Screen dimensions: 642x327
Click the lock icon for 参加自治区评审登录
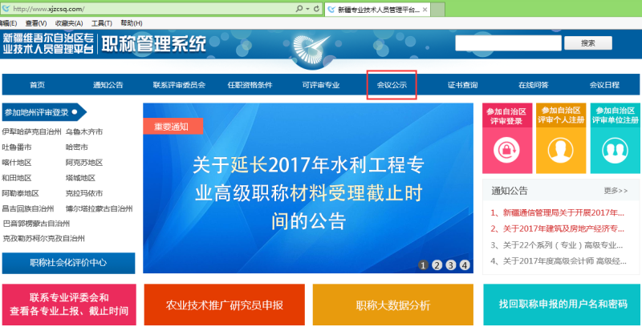tap(506, 151)
